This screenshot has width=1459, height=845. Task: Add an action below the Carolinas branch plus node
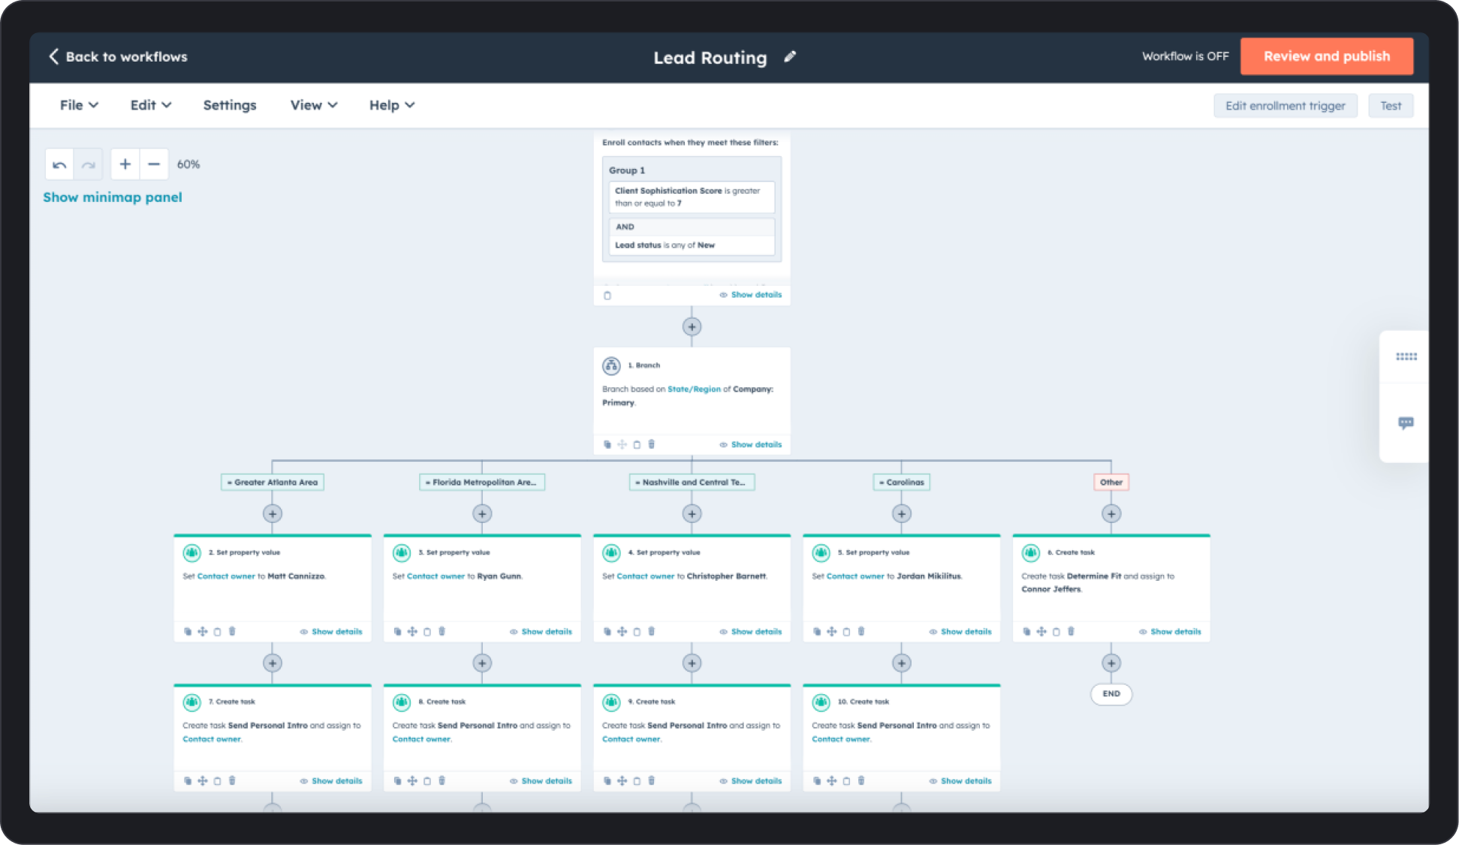point(900,513)
